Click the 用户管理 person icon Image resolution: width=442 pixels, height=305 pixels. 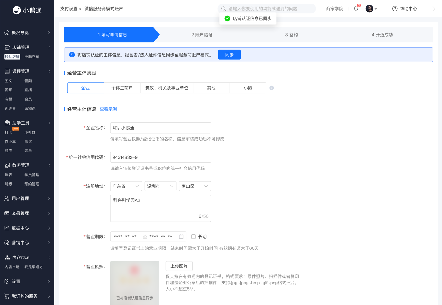pos(7,198)
